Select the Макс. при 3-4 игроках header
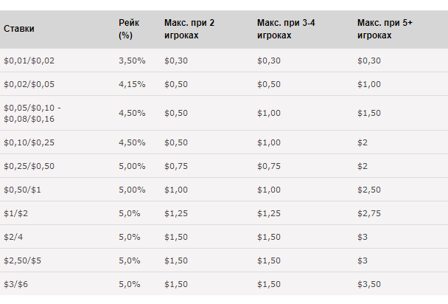 coord(286,29)
